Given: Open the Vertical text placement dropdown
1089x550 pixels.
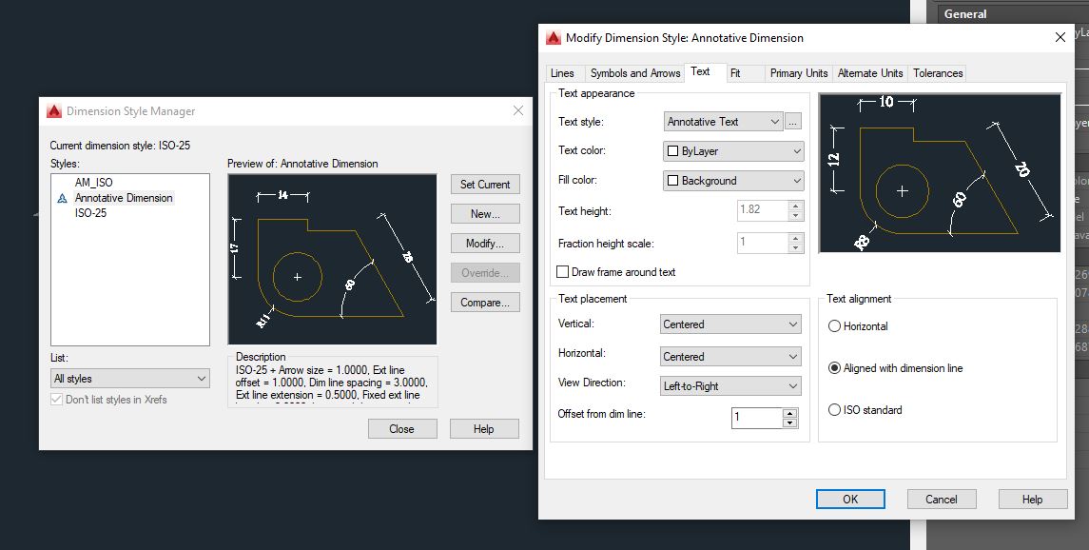Looking at the screenshot, I should coord(729,324).
